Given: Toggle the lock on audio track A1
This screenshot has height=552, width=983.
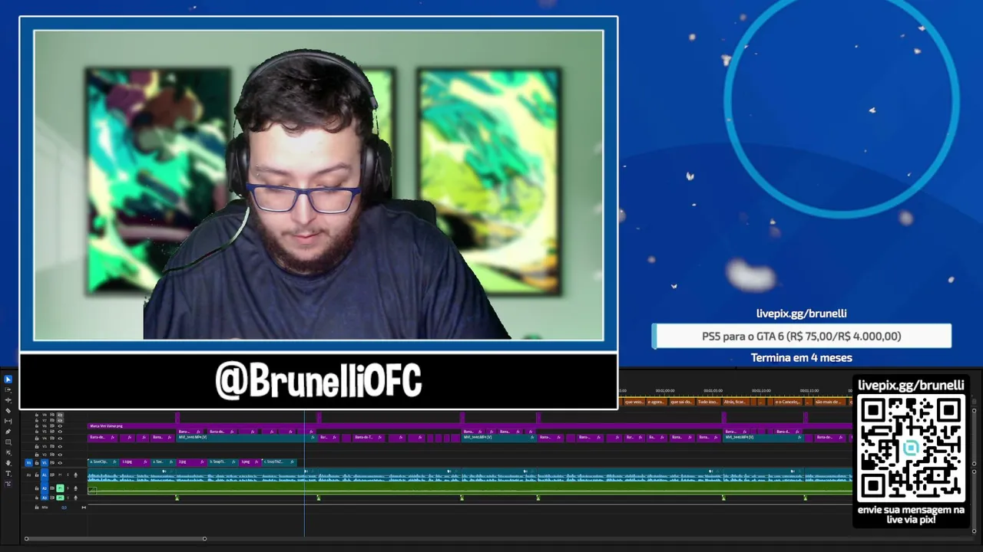Looking at the screenshot, I should [37, 475].
